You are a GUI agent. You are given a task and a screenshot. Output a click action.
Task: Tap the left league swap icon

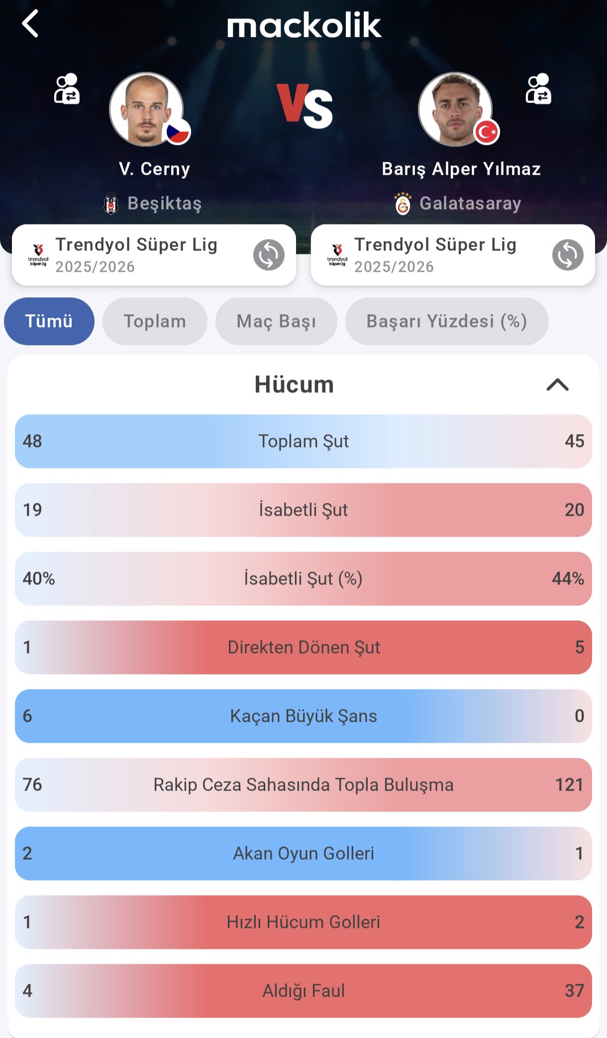pos(269,255)
